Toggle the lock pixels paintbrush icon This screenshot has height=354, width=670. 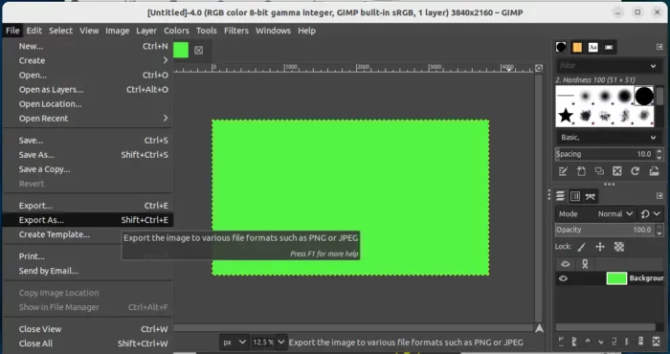582,247
